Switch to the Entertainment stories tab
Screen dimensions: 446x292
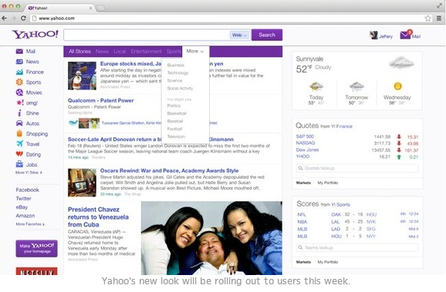(146, 52)
